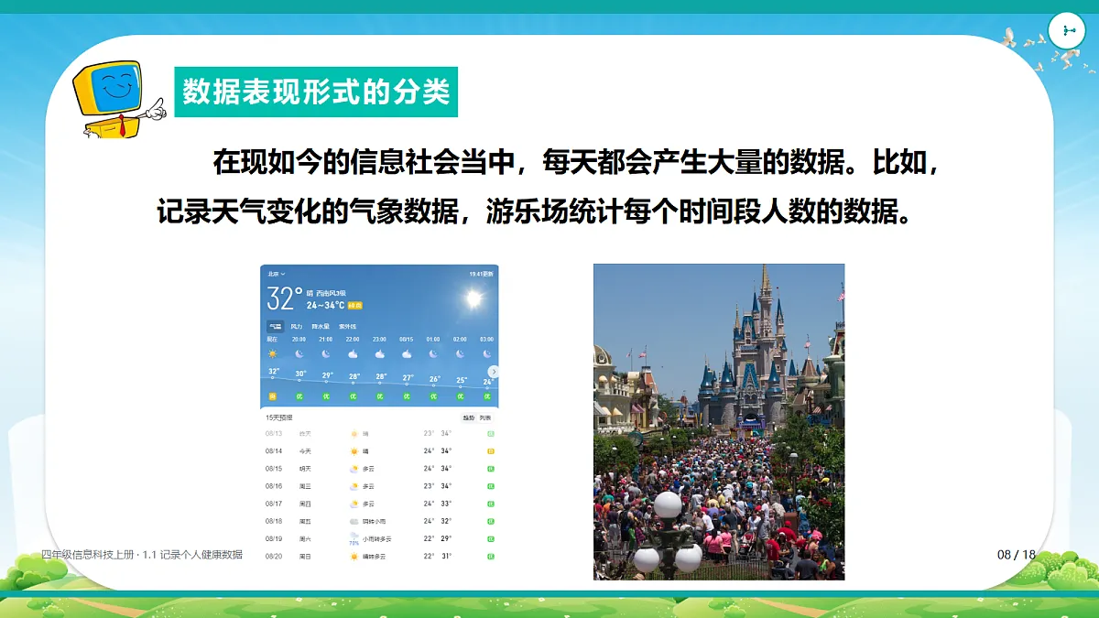The height and width of the screenshot is (618, 1099).
Task: Click the 15天预报 heading
Action: pos(279,417)
